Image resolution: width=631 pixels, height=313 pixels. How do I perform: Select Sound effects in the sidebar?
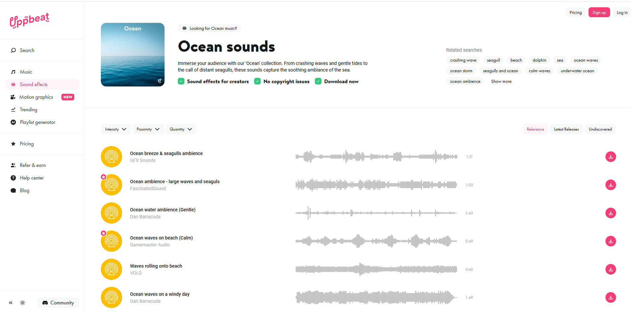tap(33, 84)
